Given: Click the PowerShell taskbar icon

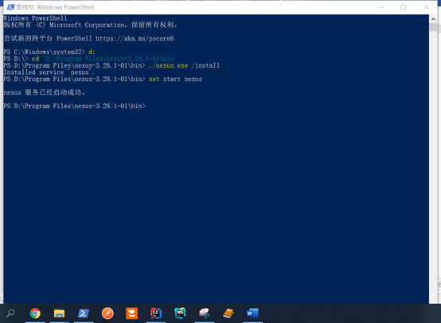Looking at the screenshot, I should tap(84, 313).
